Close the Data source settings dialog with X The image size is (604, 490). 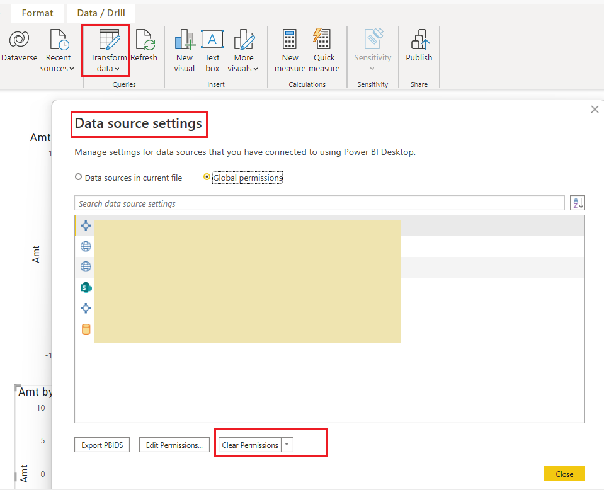[595, 110]
